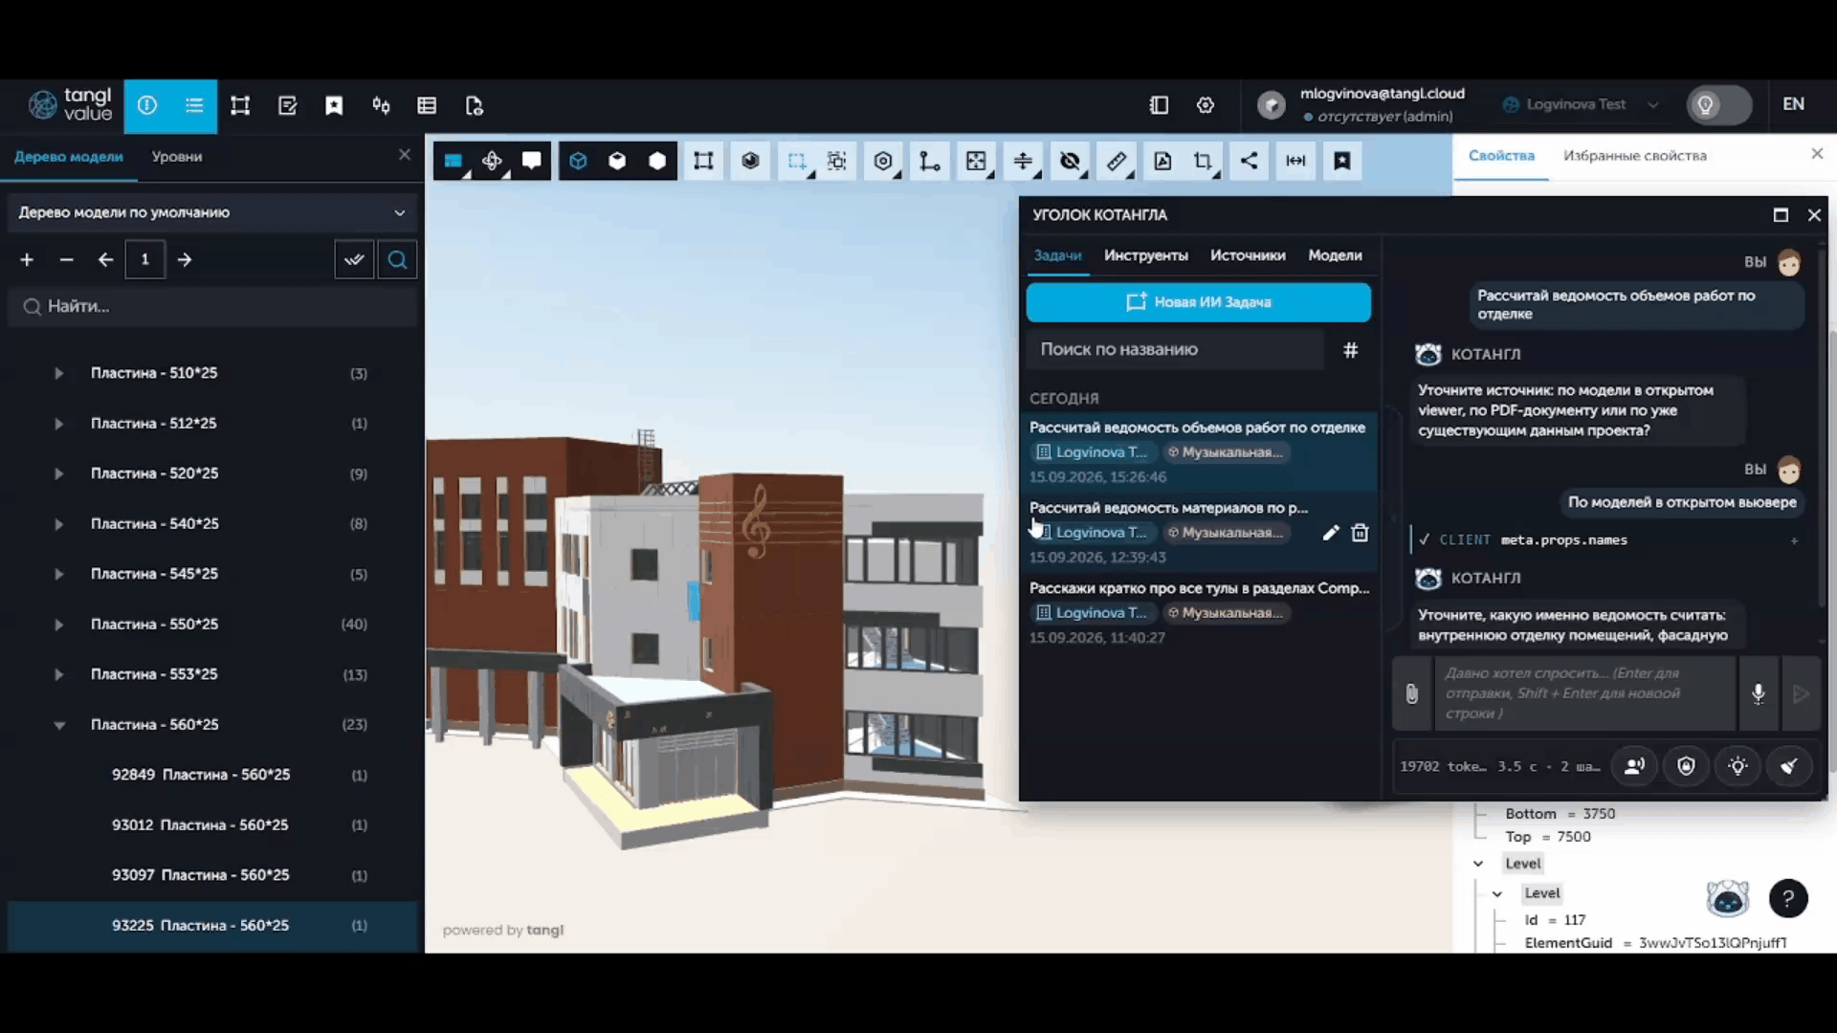This screenshot has width=1837, height=1033.
Task: Click the section box crop tool
Action: (x=1203, y=162)
